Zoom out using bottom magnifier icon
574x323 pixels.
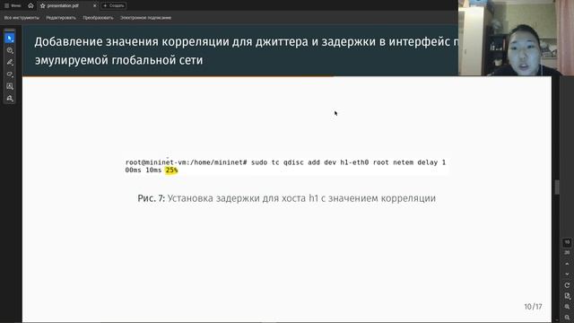coord(567,318)
